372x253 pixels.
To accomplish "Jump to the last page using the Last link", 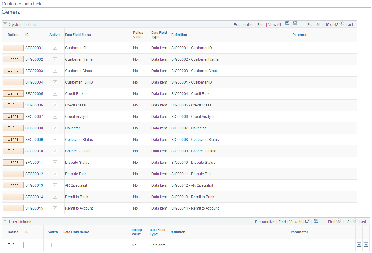I will tap(349, 24).
